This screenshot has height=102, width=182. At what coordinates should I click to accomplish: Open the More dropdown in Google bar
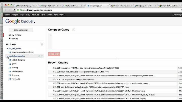click(x=62, y=15)
